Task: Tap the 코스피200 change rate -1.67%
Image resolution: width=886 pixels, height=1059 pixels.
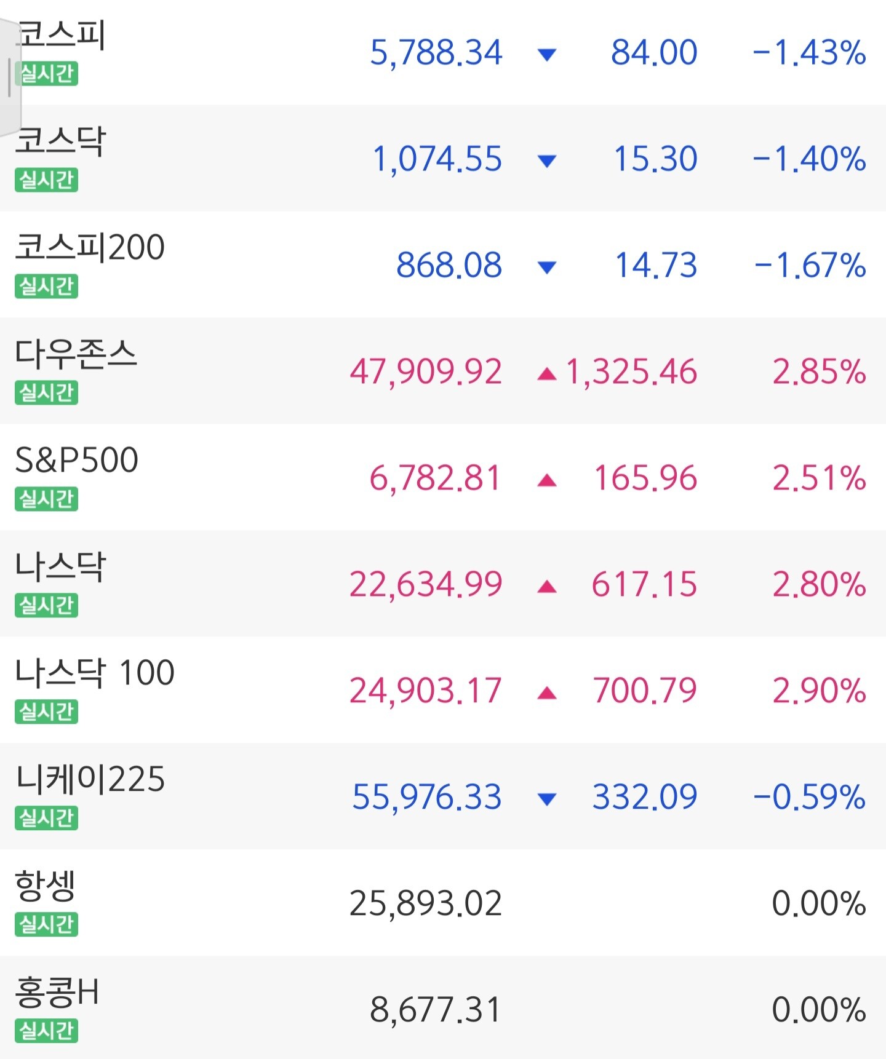Action: (810, 266)
